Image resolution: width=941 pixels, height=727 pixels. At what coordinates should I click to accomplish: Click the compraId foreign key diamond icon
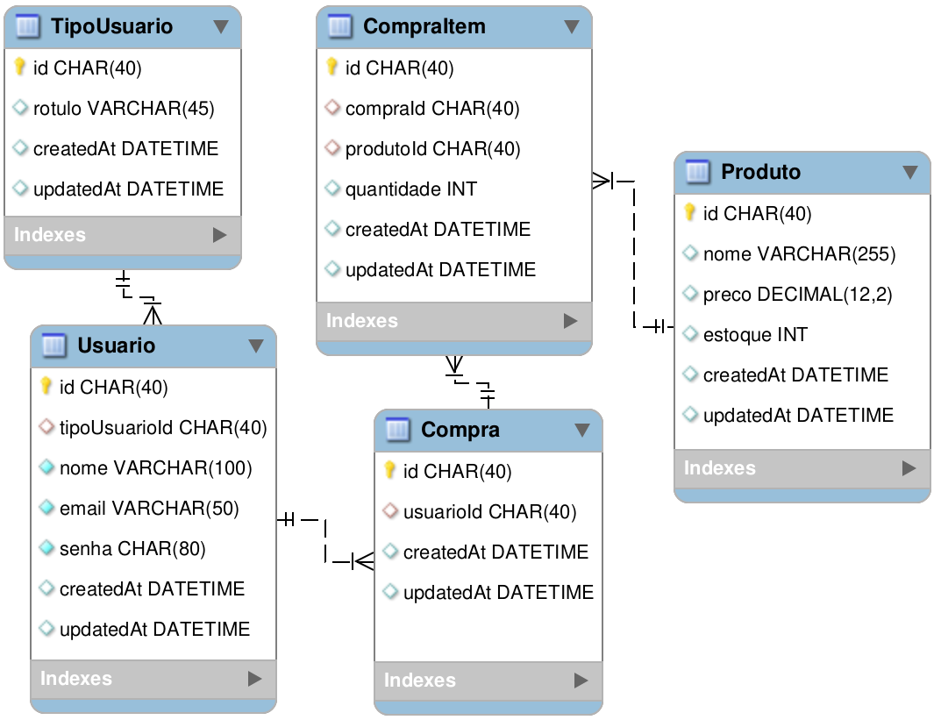(331, 108)
